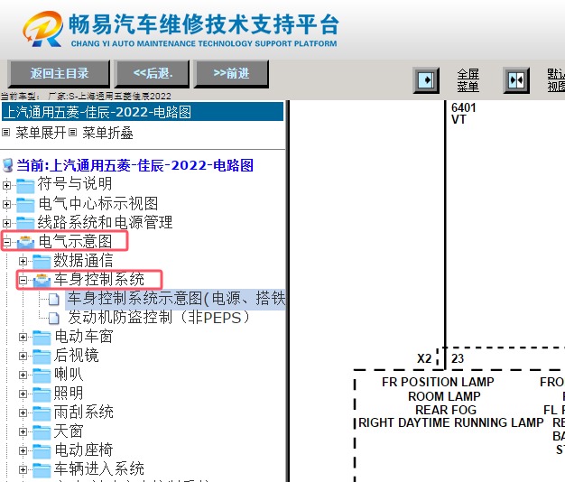Expand 雨刮系统 folder
565x482 pixels.
pos(23,412)
